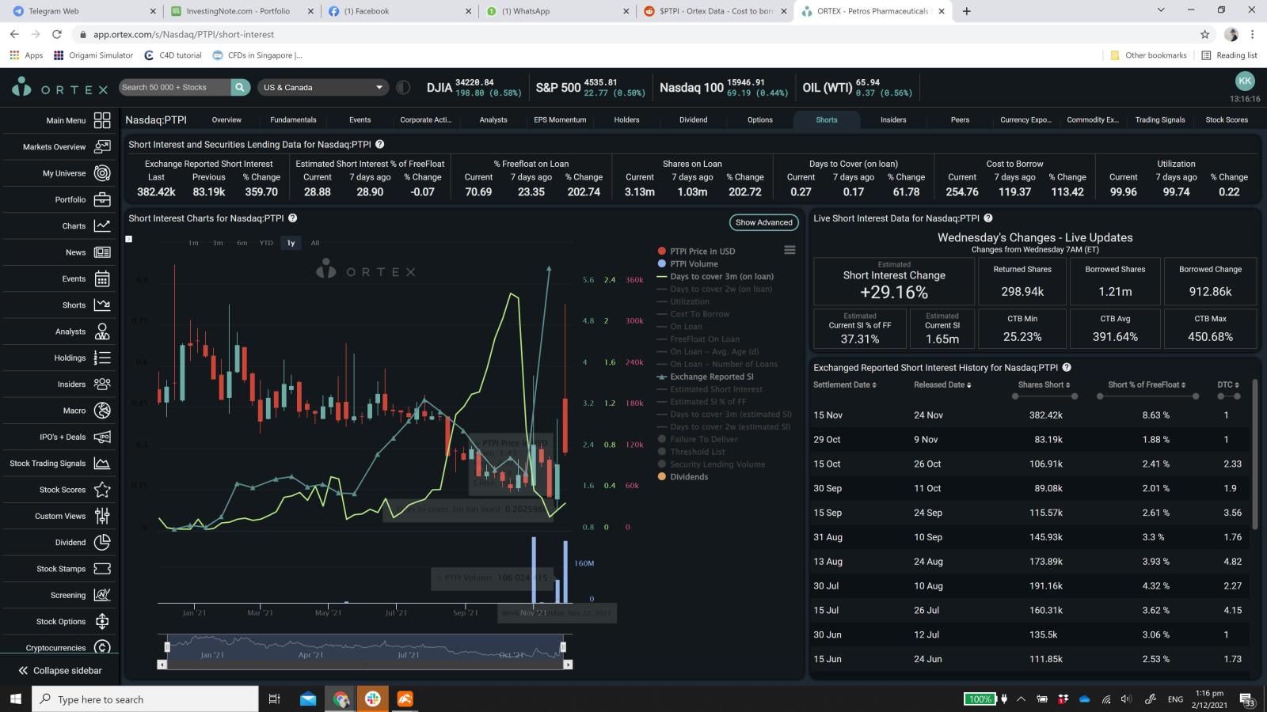Select the 3m chart range

pos(218,243)
